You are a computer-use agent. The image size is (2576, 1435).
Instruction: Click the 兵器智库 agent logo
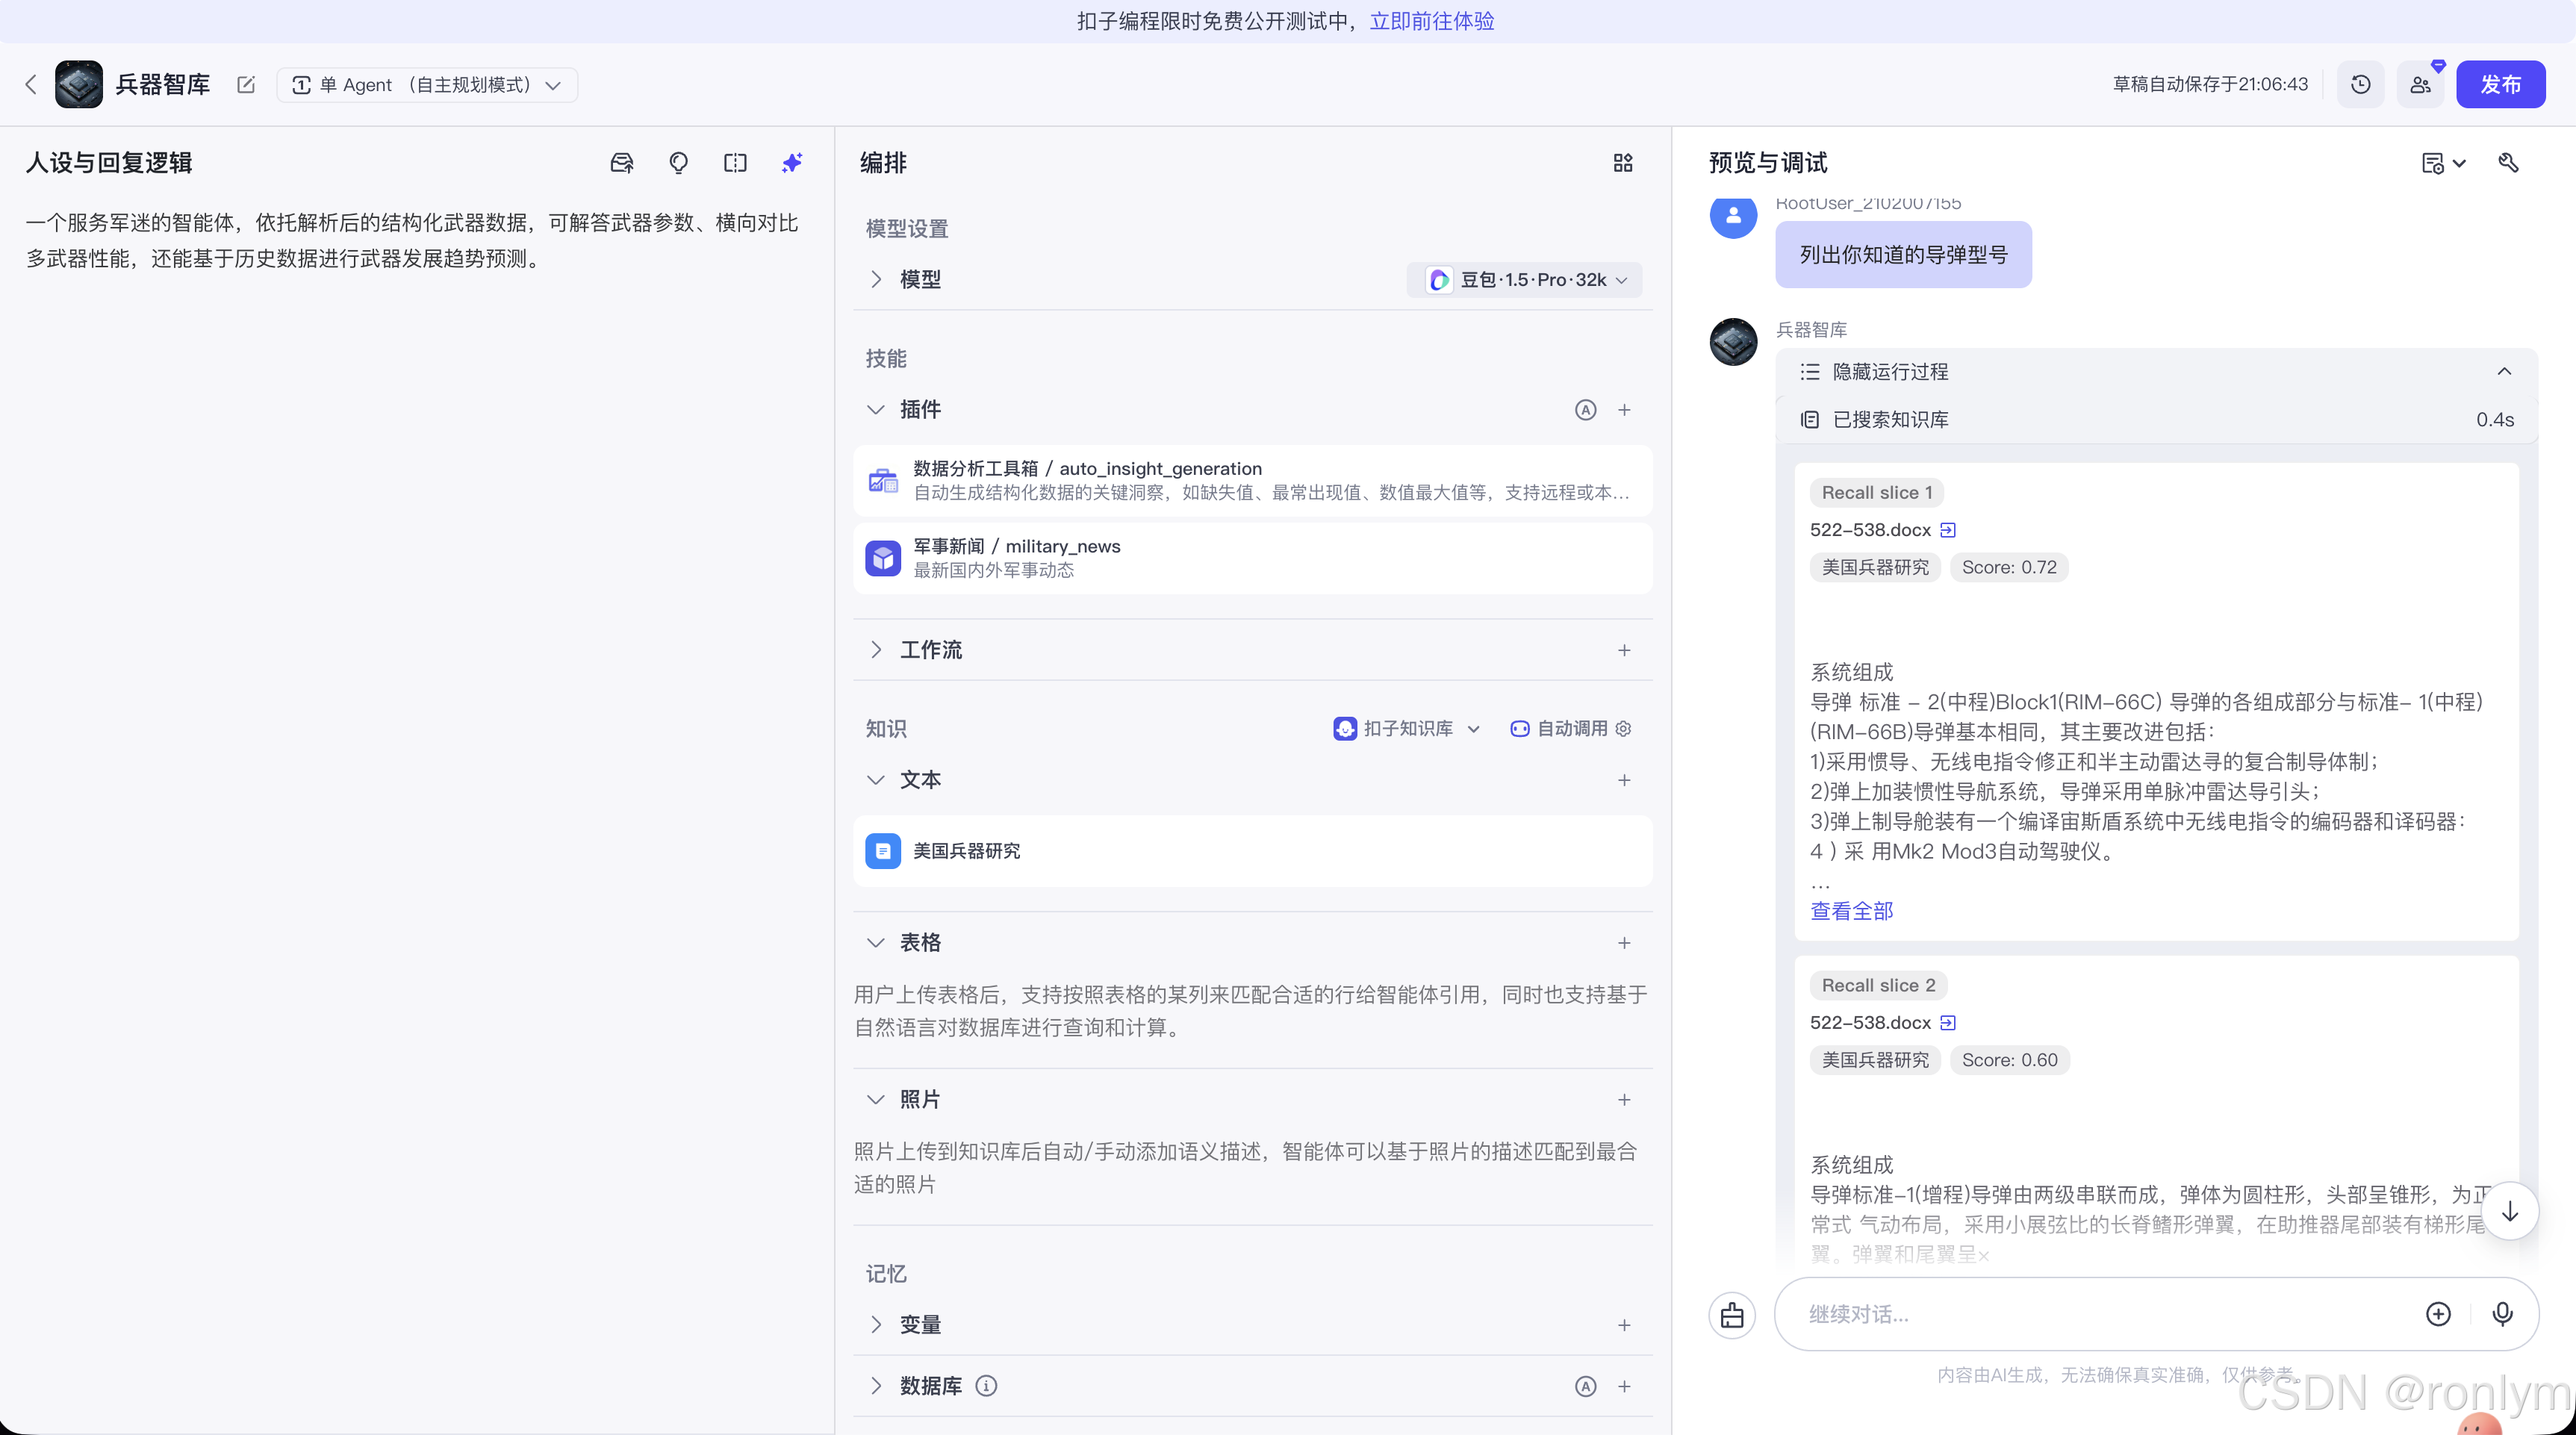(79, 85)
